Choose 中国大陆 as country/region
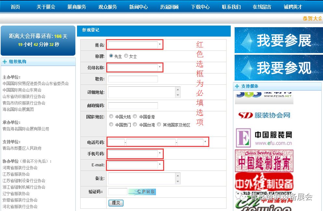This screenshot has height=211, width=323. click(x=111, y=117)
